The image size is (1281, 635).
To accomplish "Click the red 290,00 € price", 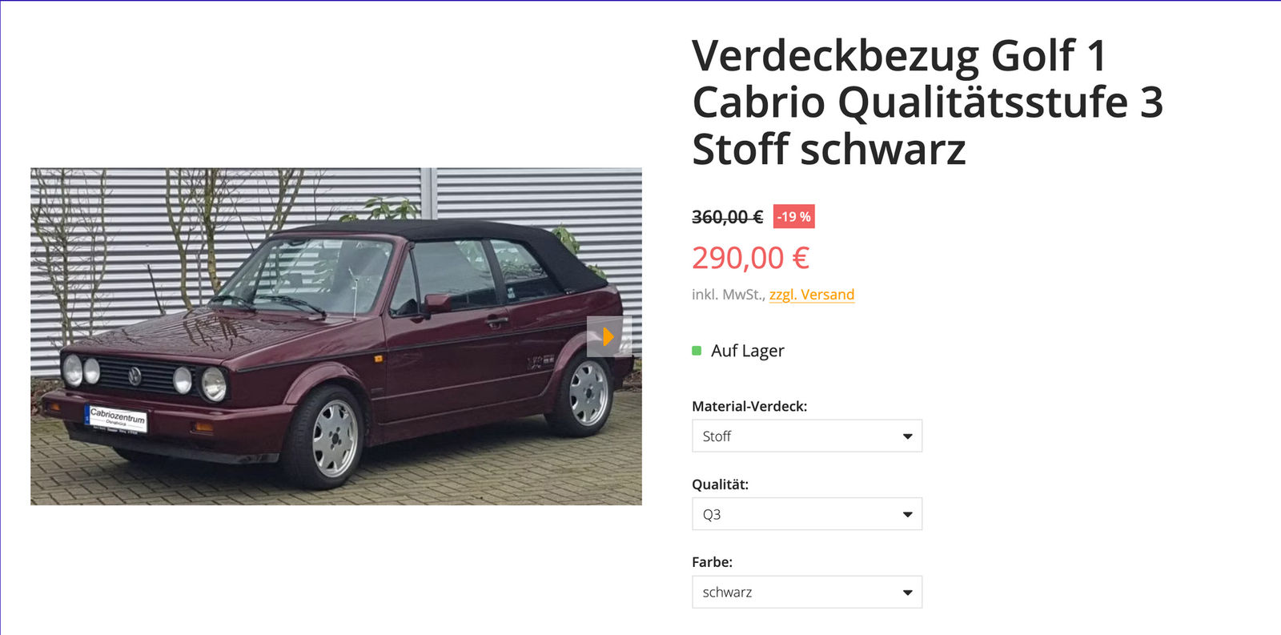I will 751,258.
